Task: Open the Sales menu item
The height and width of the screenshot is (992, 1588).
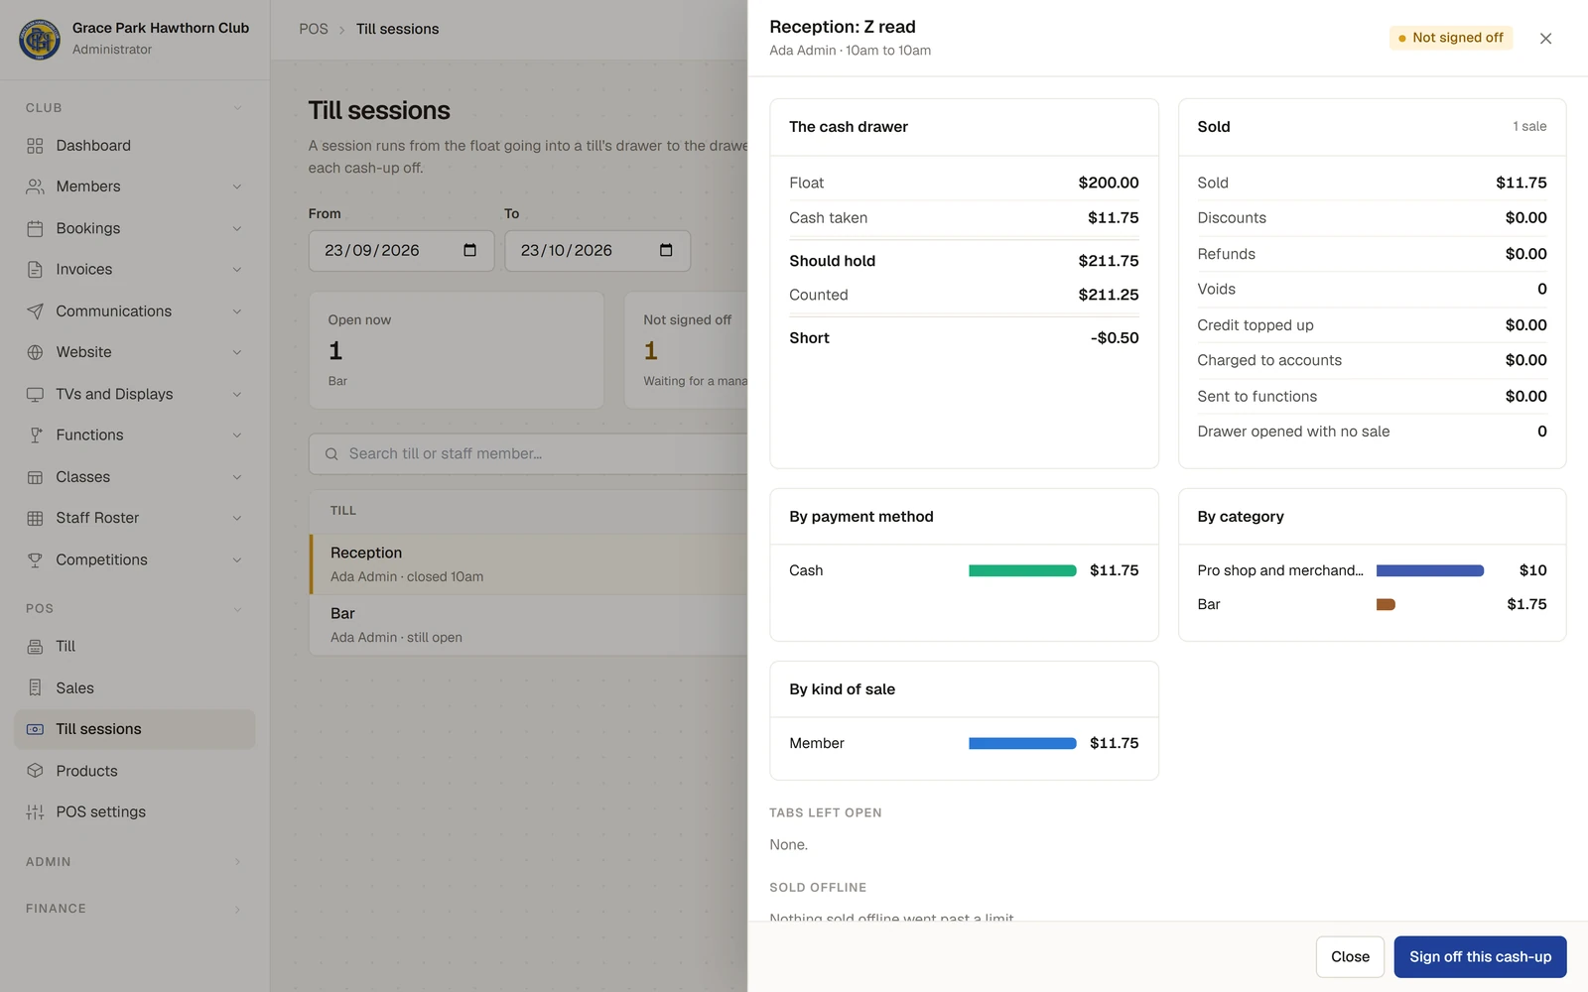Action: point(135,687)
